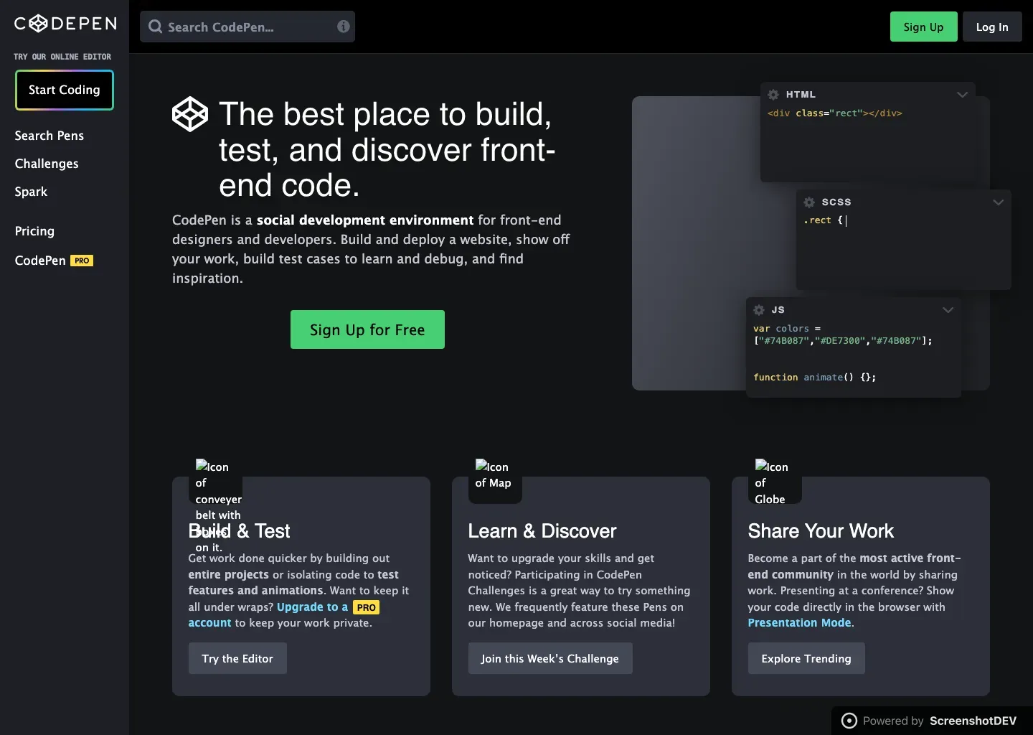Click the CodePen cube icon beside headline
This screenshot has width=1033, height=735.
(x=190, y=114)
